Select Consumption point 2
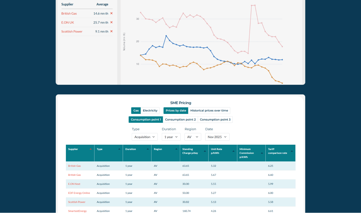The width and height of the screenshot is (361, 213). coord(180,120)
